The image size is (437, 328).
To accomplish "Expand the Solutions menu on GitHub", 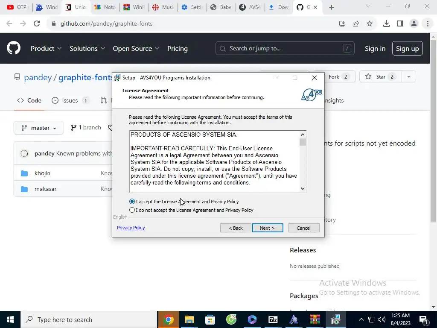I will pyautogui.click(x=87, y=48).
